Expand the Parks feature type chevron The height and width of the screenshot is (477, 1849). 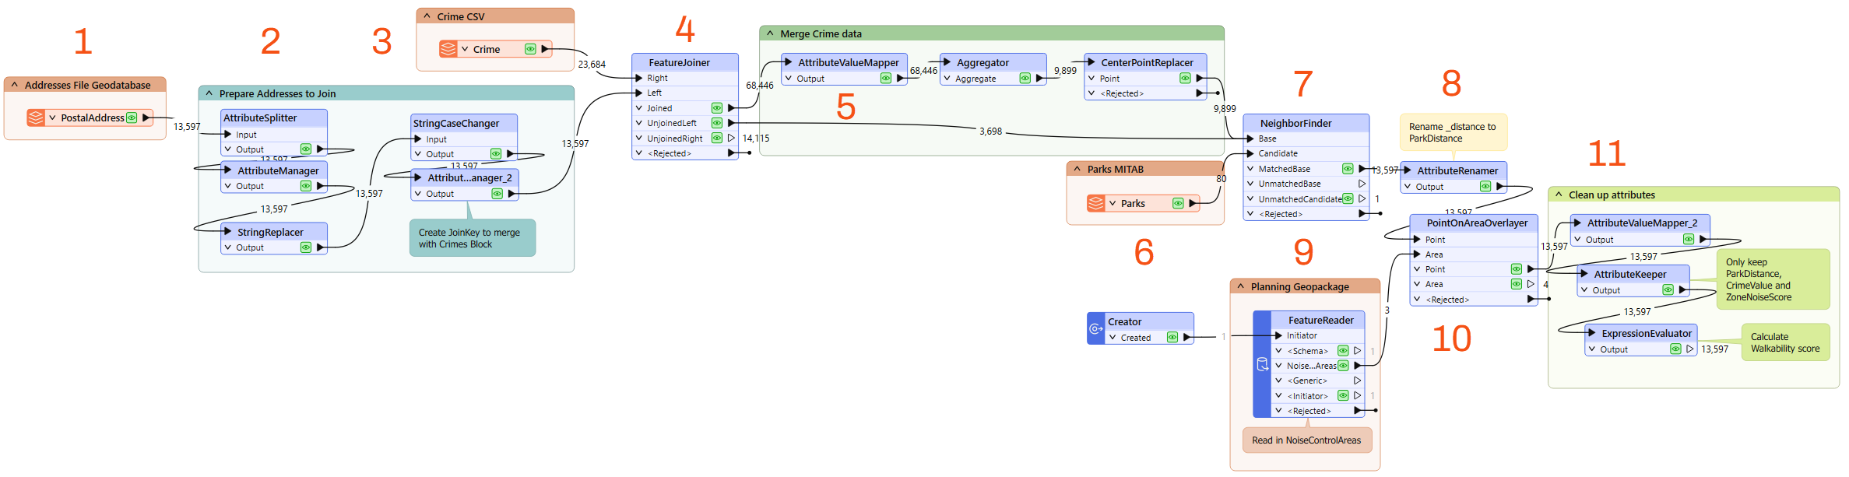(x=1113, y=203)
